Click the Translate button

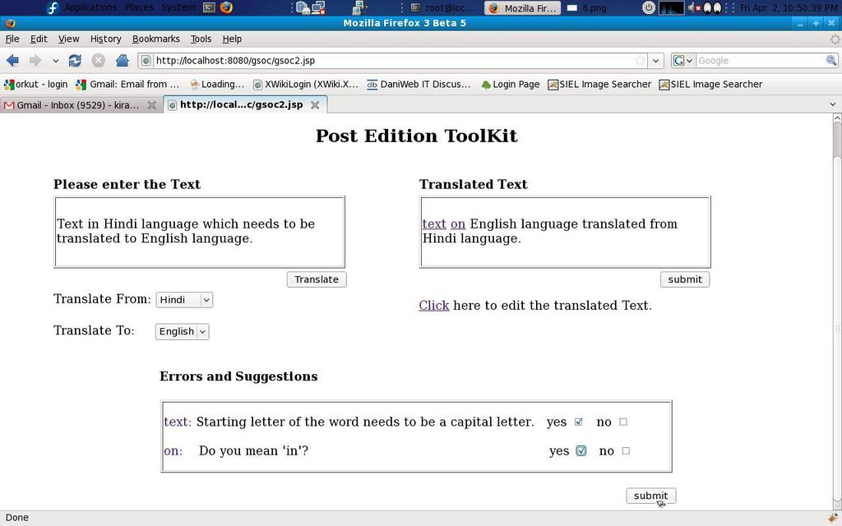(x=317, y=279)
